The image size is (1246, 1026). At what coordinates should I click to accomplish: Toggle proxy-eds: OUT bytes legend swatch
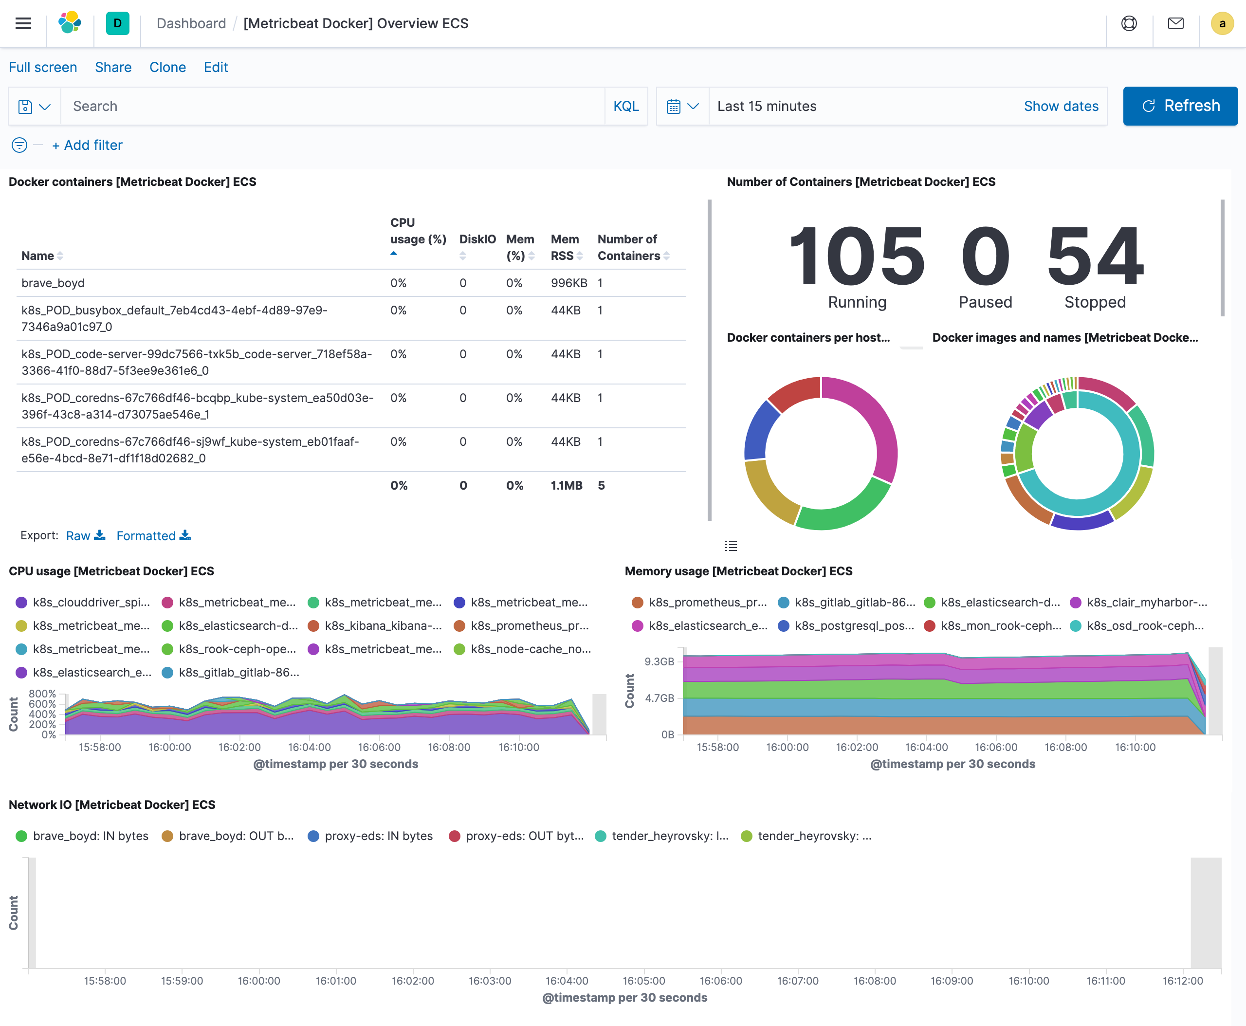tap(454, 836)
